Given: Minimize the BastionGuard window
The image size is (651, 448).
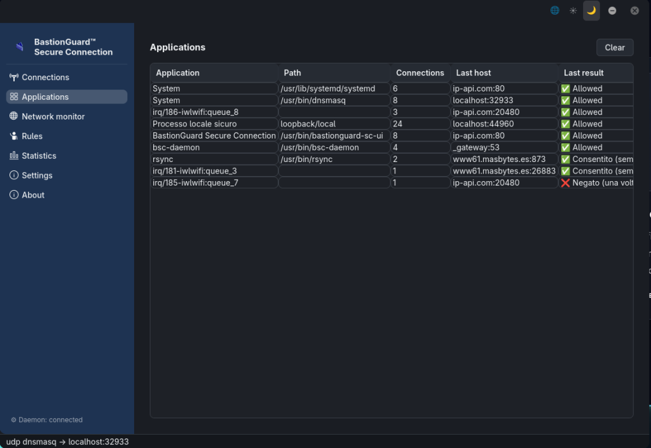Looking at the screenshot, I should [x=612, y=10].
